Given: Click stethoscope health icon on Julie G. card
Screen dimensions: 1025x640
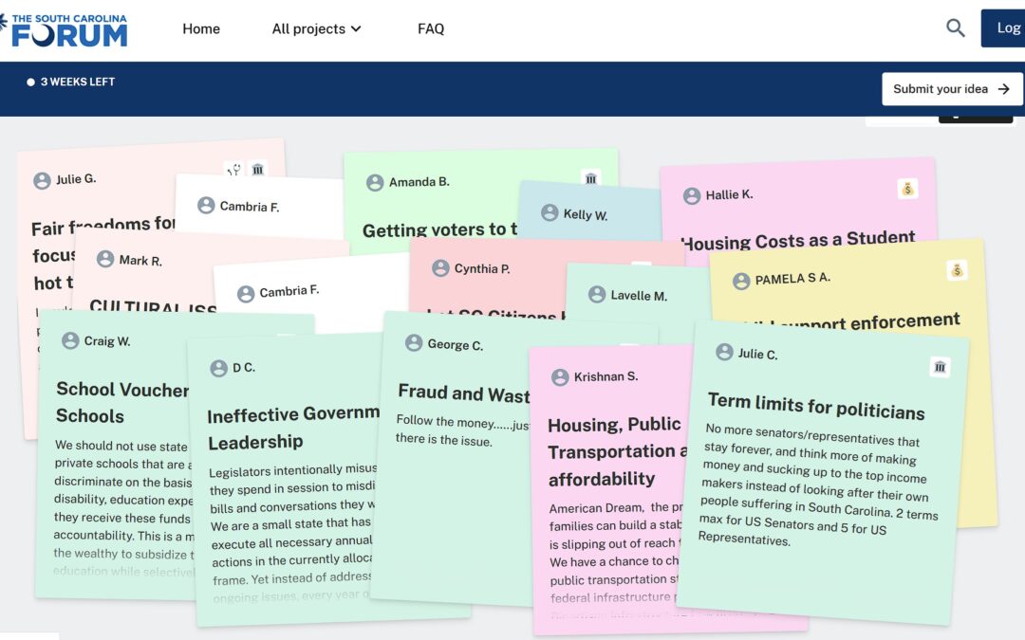Looking at the screenshot, I should (x=233, y=170).
